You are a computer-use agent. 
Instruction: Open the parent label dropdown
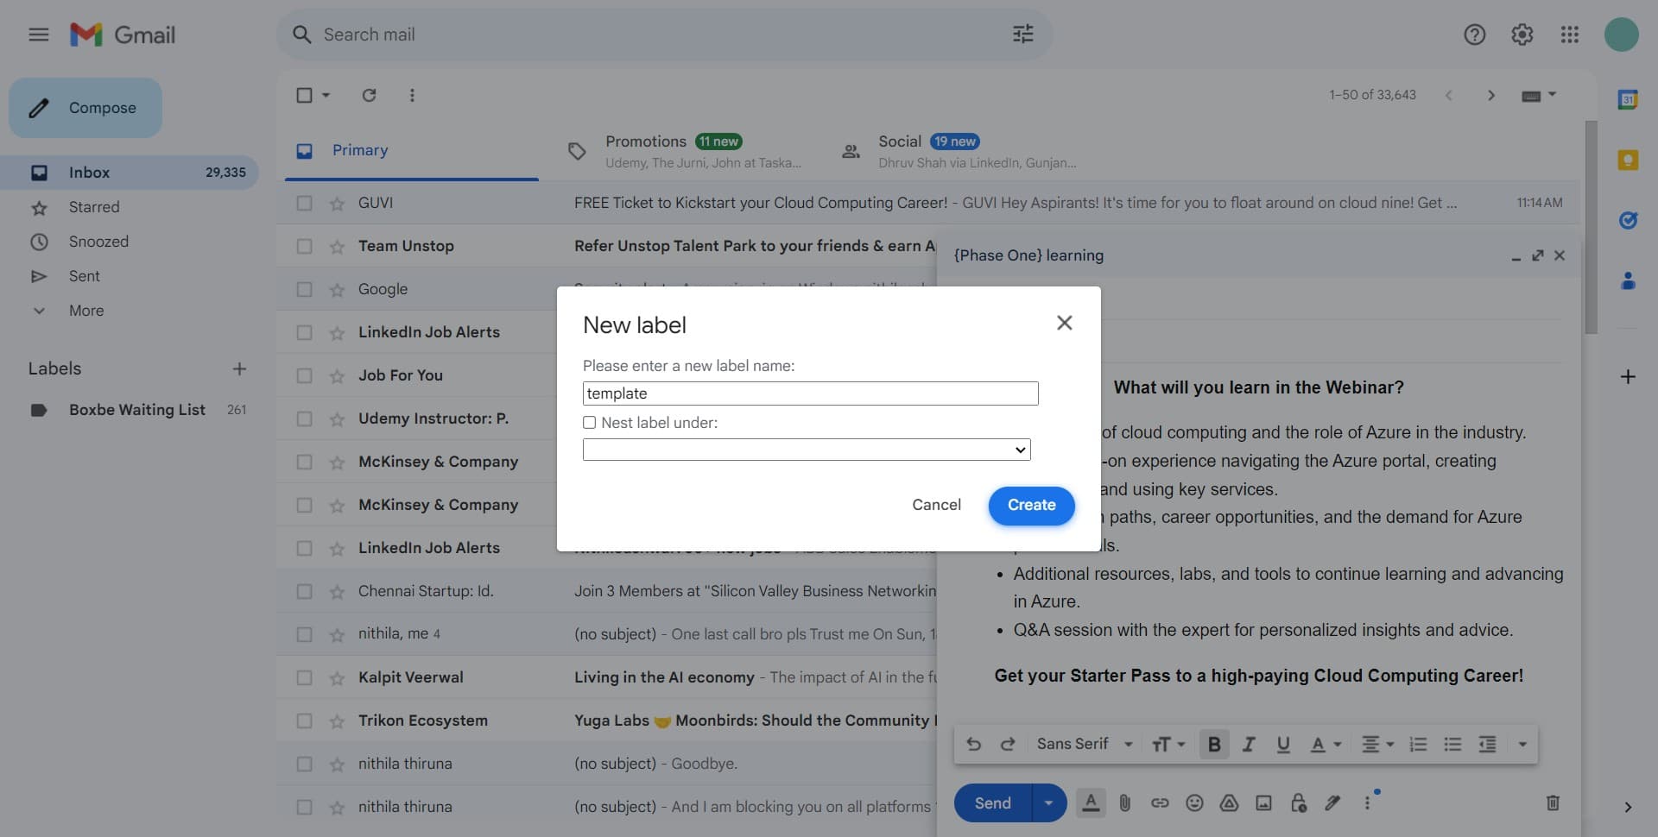point(806,450)
